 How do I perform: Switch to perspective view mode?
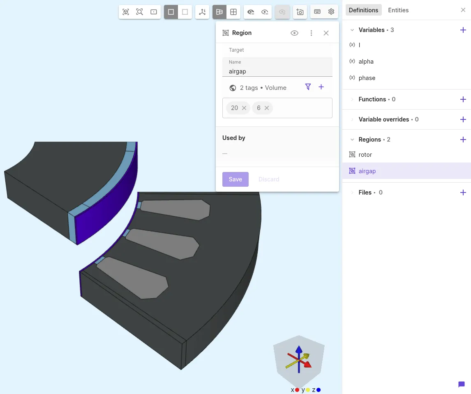(219, 12)
